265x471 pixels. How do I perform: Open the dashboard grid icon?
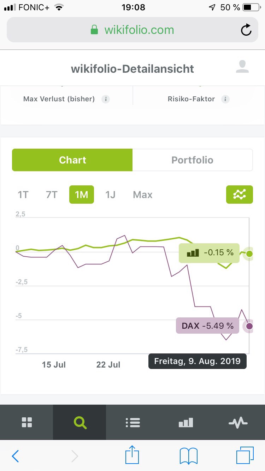[x=27, y=422]
